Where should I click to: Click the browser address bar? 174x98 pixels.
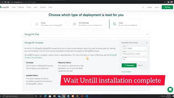86,2
